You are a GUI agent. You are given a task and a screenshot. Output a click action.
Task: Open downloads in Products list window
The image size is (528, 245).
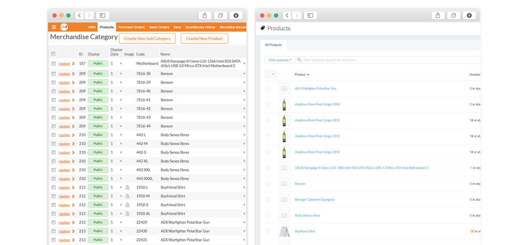(x=469, y=15)
